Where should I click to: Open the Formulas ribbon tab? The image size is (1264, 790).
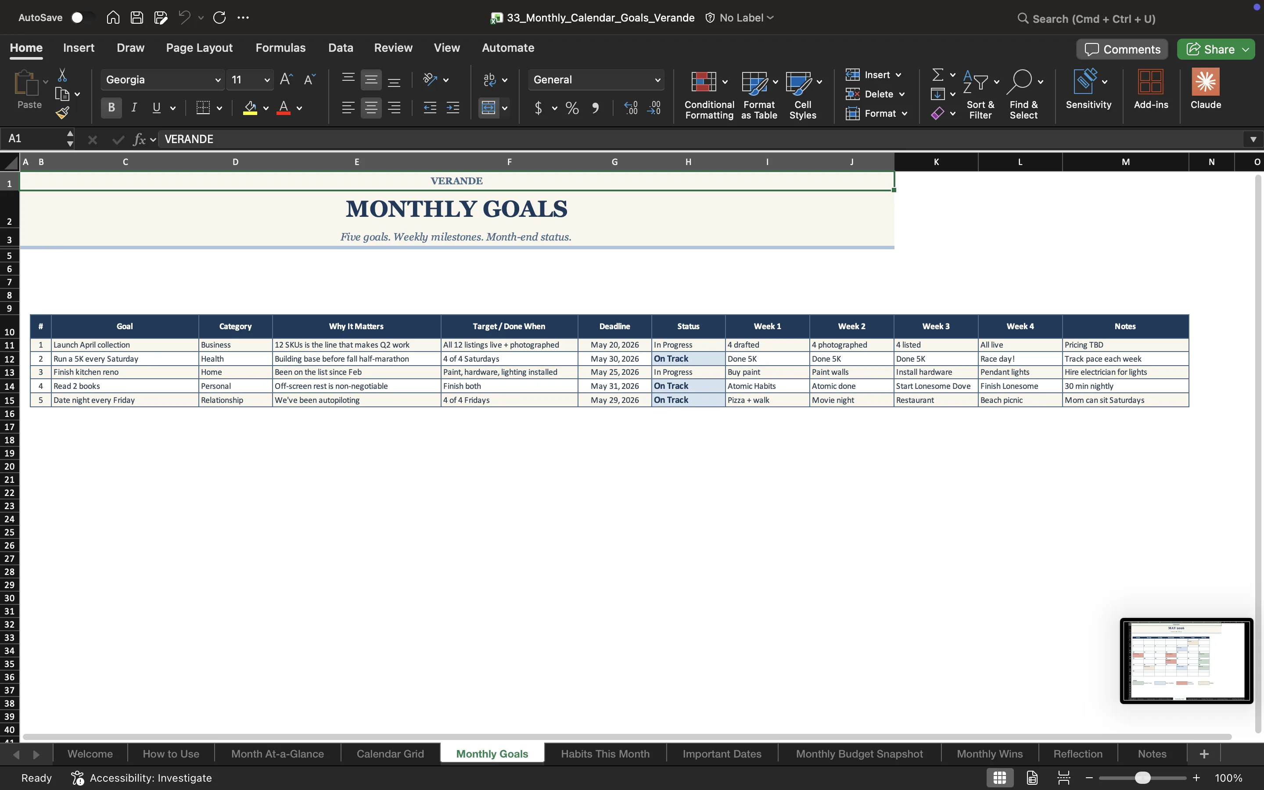coord(280,48)
